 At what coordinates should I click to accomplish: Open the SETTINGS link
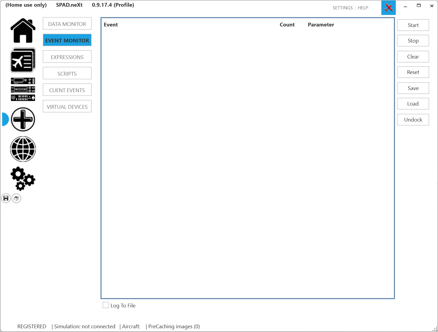tap(343, 8)
